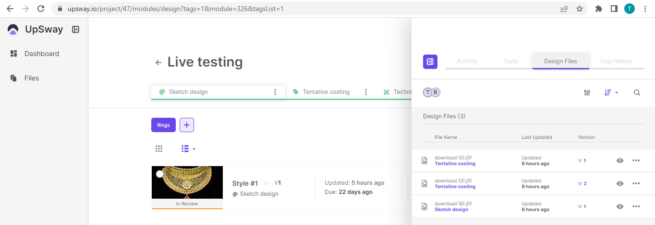
Task: Open more options for download (5).jfif
Action: (636, 160)
